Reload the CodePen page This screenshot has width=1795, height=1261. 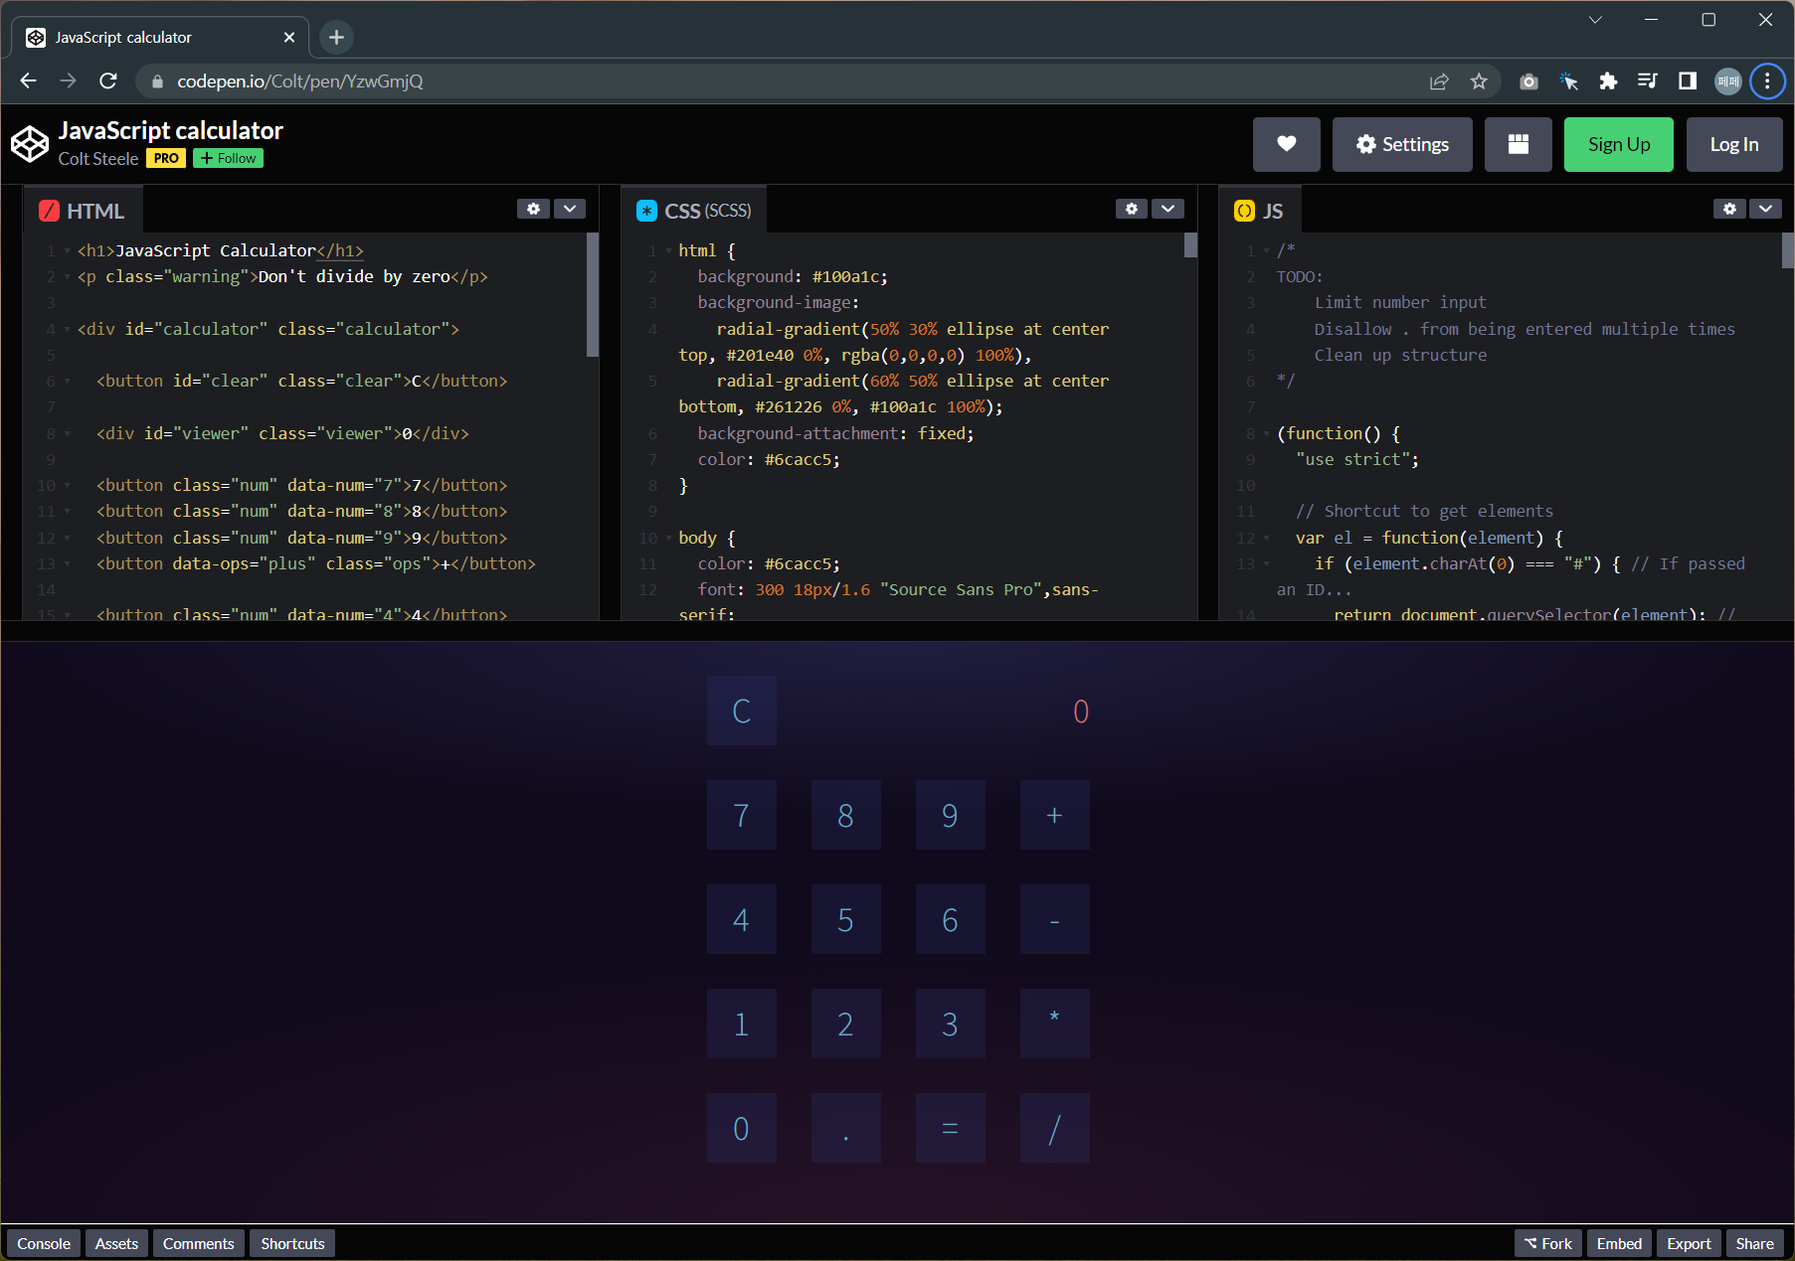point(108,80)
